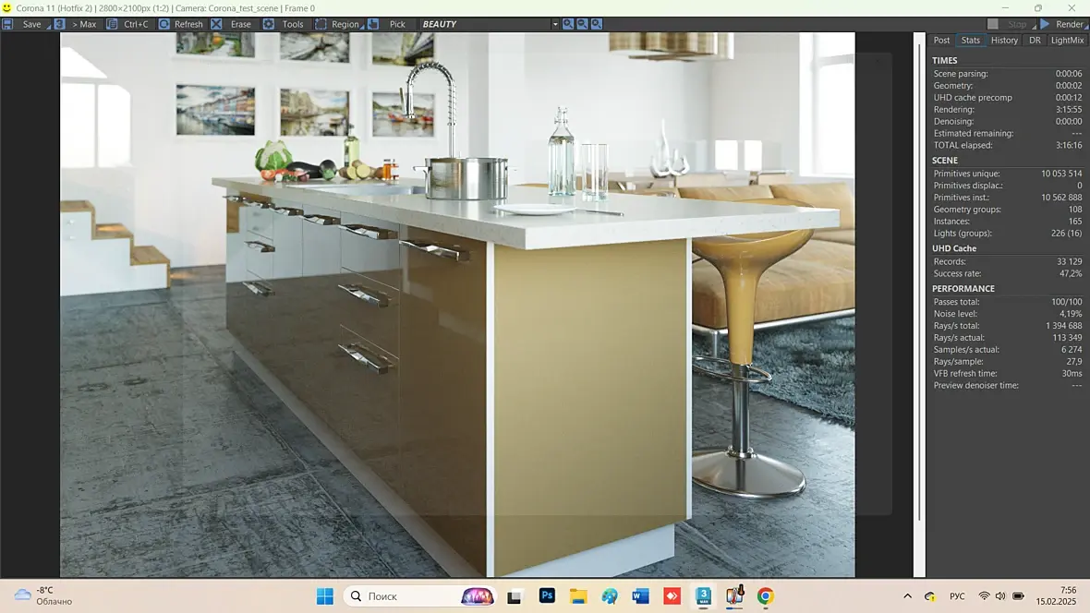The height and width of the screenshot is (613, 1090).
Task: Open Wi-Fi network settings in tray
Action: coord(984,596)
